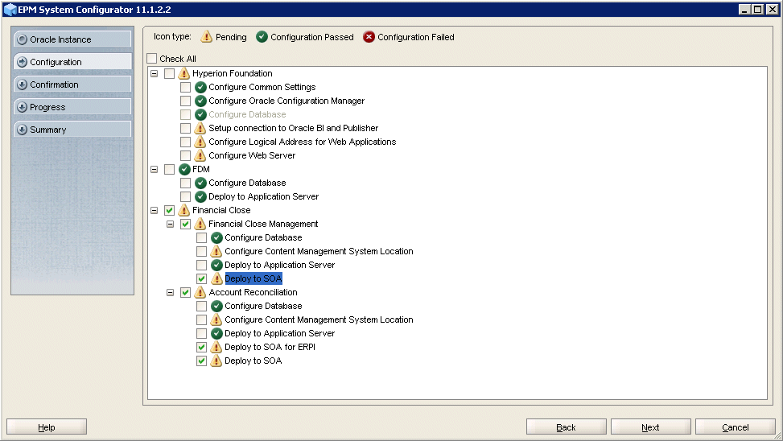Click the passed icon beside FDM Configure Database

click(x=200, y=183)
